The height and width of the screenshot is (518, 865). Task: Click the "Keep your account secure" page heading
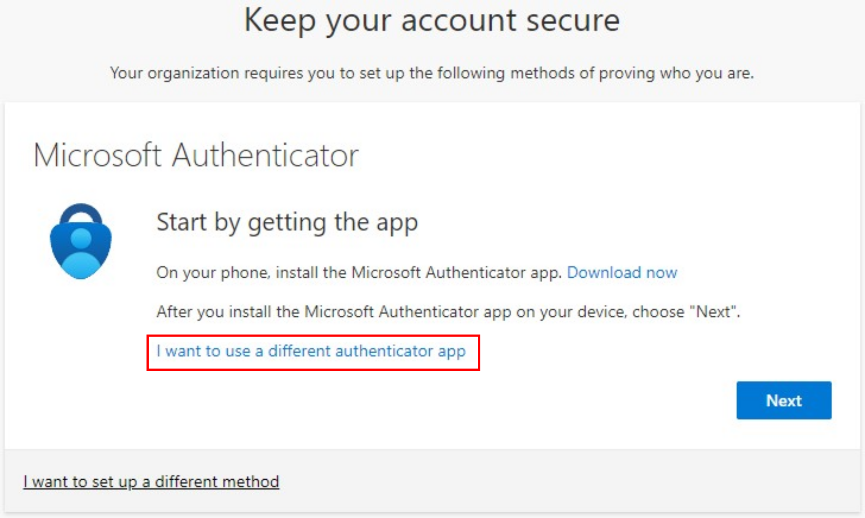point(432,21)
